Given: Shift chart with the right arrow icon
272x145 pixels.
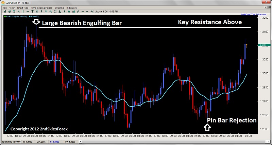Looking at the screenshot, I should (x=87, y=12).
